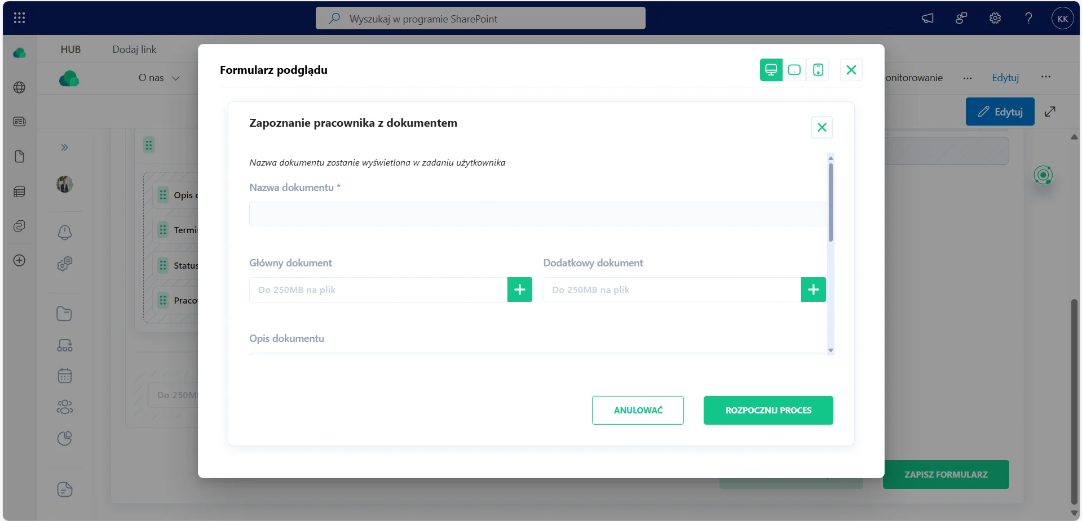Click the megaphone announcements icon
The width and height of the screenshot is (1082, 521).
pos(928,18)
